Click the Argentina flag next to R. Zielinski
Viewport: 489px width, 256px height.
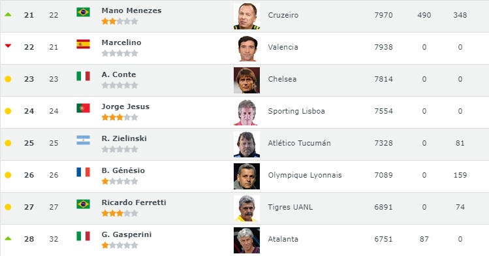click(84, 140)
